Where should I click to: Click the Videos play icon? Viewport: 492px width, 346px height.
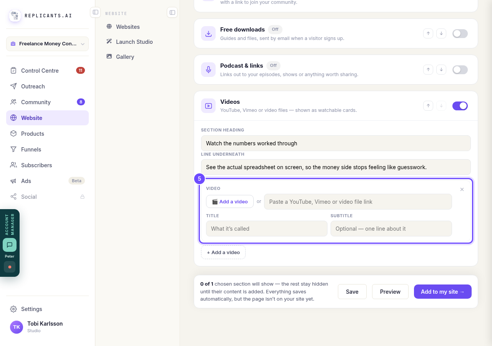tap(208, 106)
